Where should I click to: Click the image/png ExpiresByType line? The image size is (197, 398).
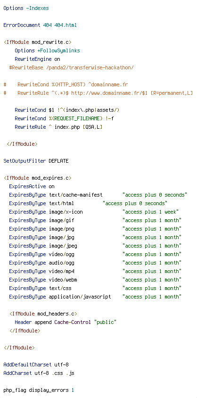tap(95, 229)
